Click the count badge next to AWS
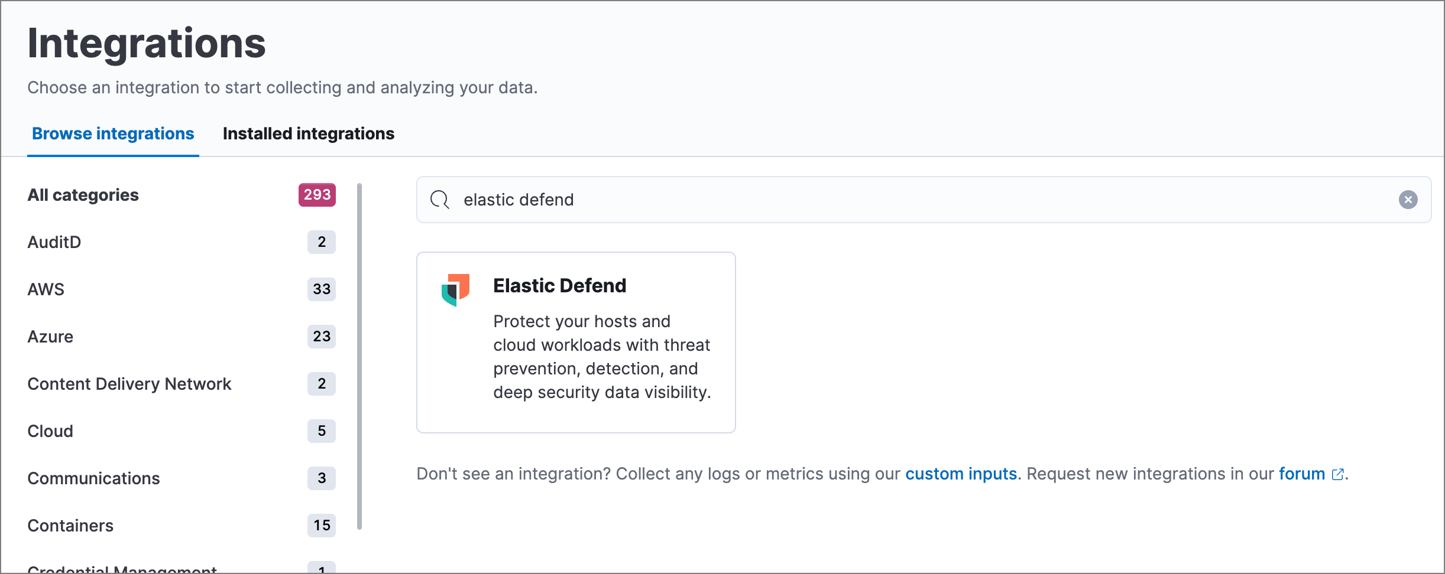Screen dimensions: 1445x574 (x=321, y=289)
